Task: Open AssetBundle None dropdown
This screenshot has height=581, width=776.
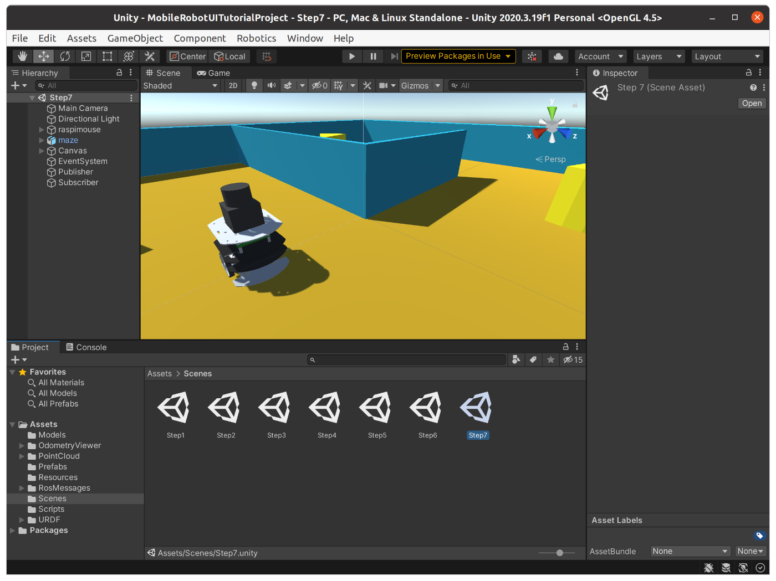Action: [691, 552]
